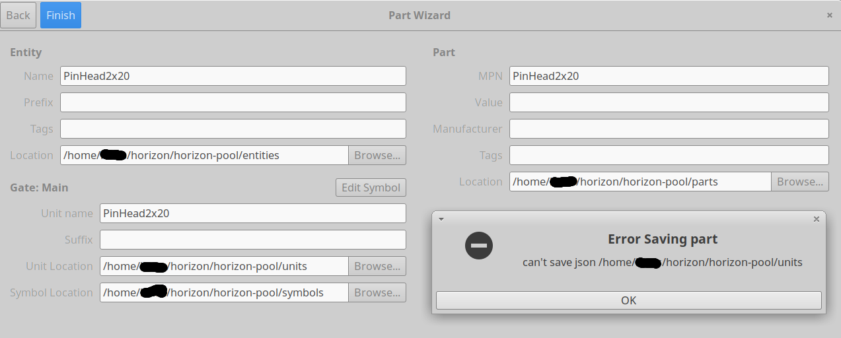Click into the Entity Prefix field

(233, 102)
